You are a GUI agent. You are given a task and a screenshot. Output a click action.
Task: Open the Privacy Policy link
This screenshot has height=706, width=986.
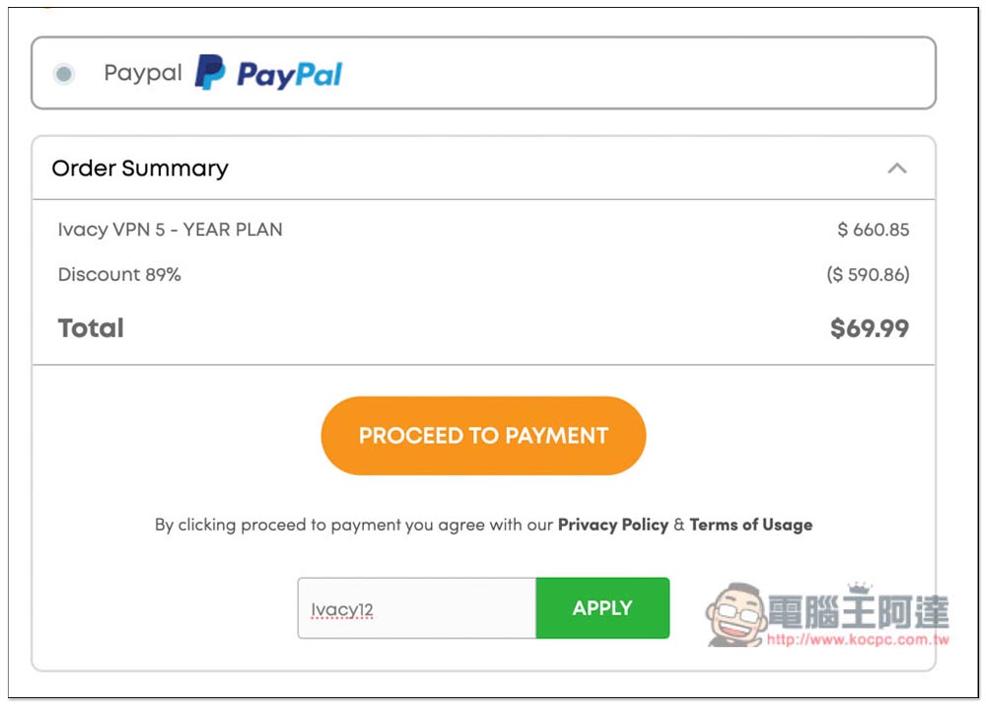click(x=613, y=525)
